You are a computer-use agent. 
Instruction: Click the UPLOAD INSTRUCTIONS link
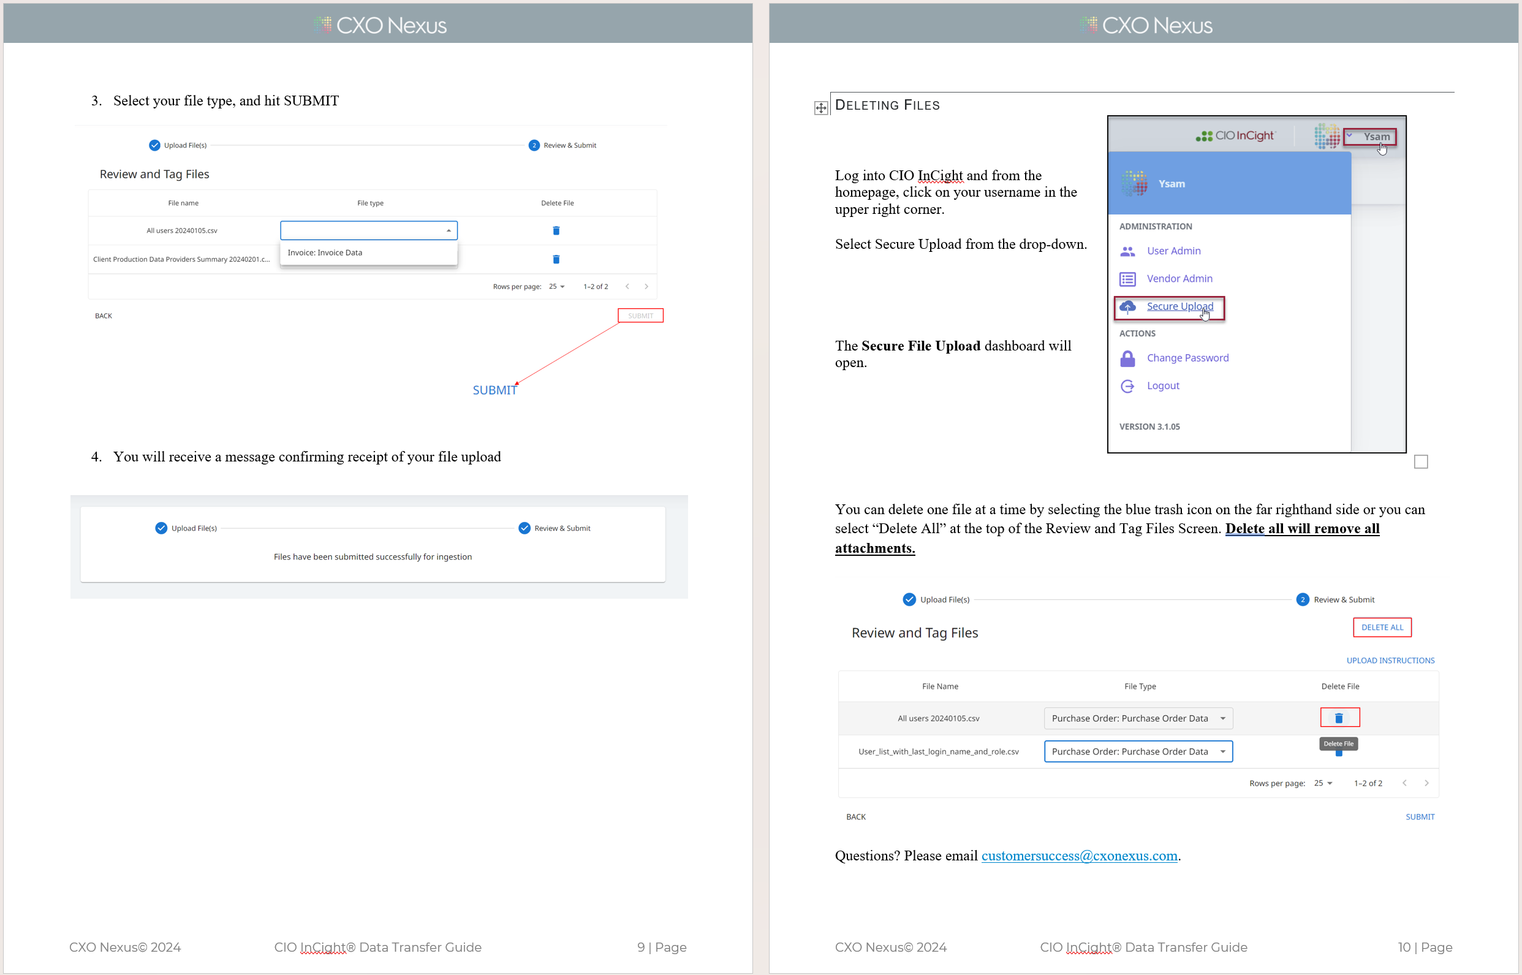coord(1390,661)
